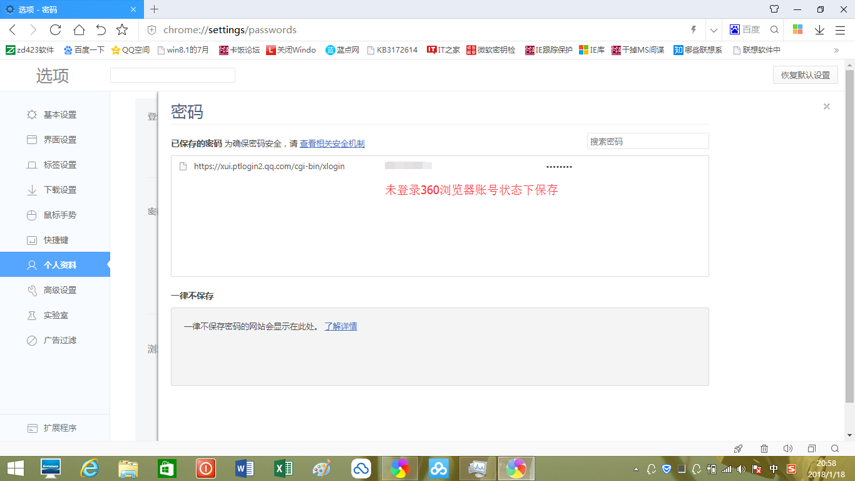Switch to the 个人资料 sidebar section
The height and width of the screenshot is (481, 855).
(x=55, y=264)
